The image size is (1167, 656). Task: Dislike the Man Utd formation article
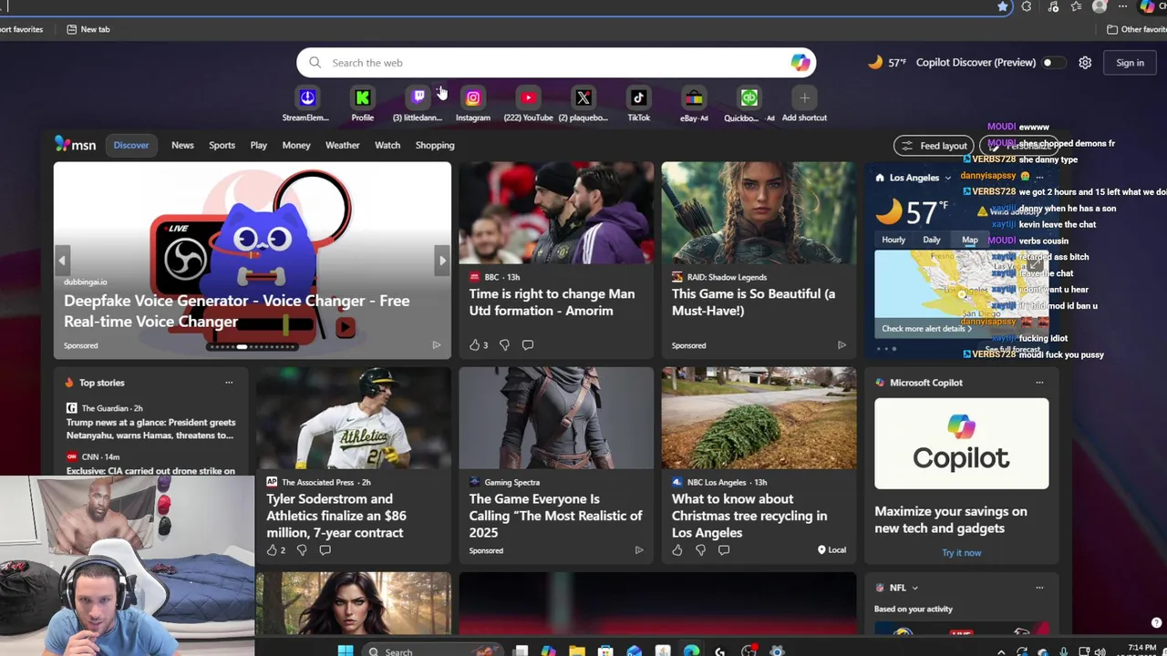point(504,345)
